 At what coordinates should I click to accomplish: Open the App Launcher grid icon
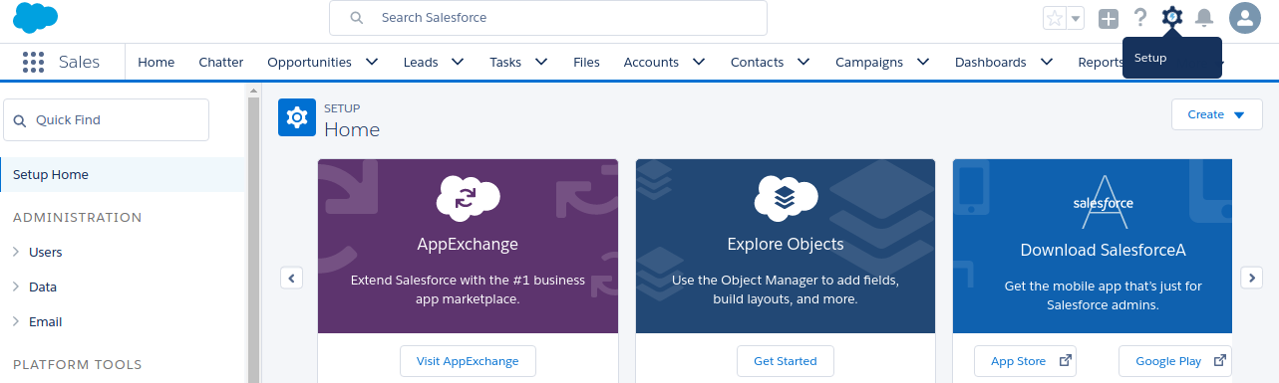[33, 62]
